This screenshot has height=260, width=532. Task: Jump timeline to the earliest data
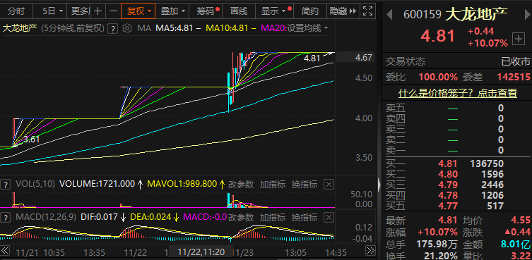pos(4,251)
